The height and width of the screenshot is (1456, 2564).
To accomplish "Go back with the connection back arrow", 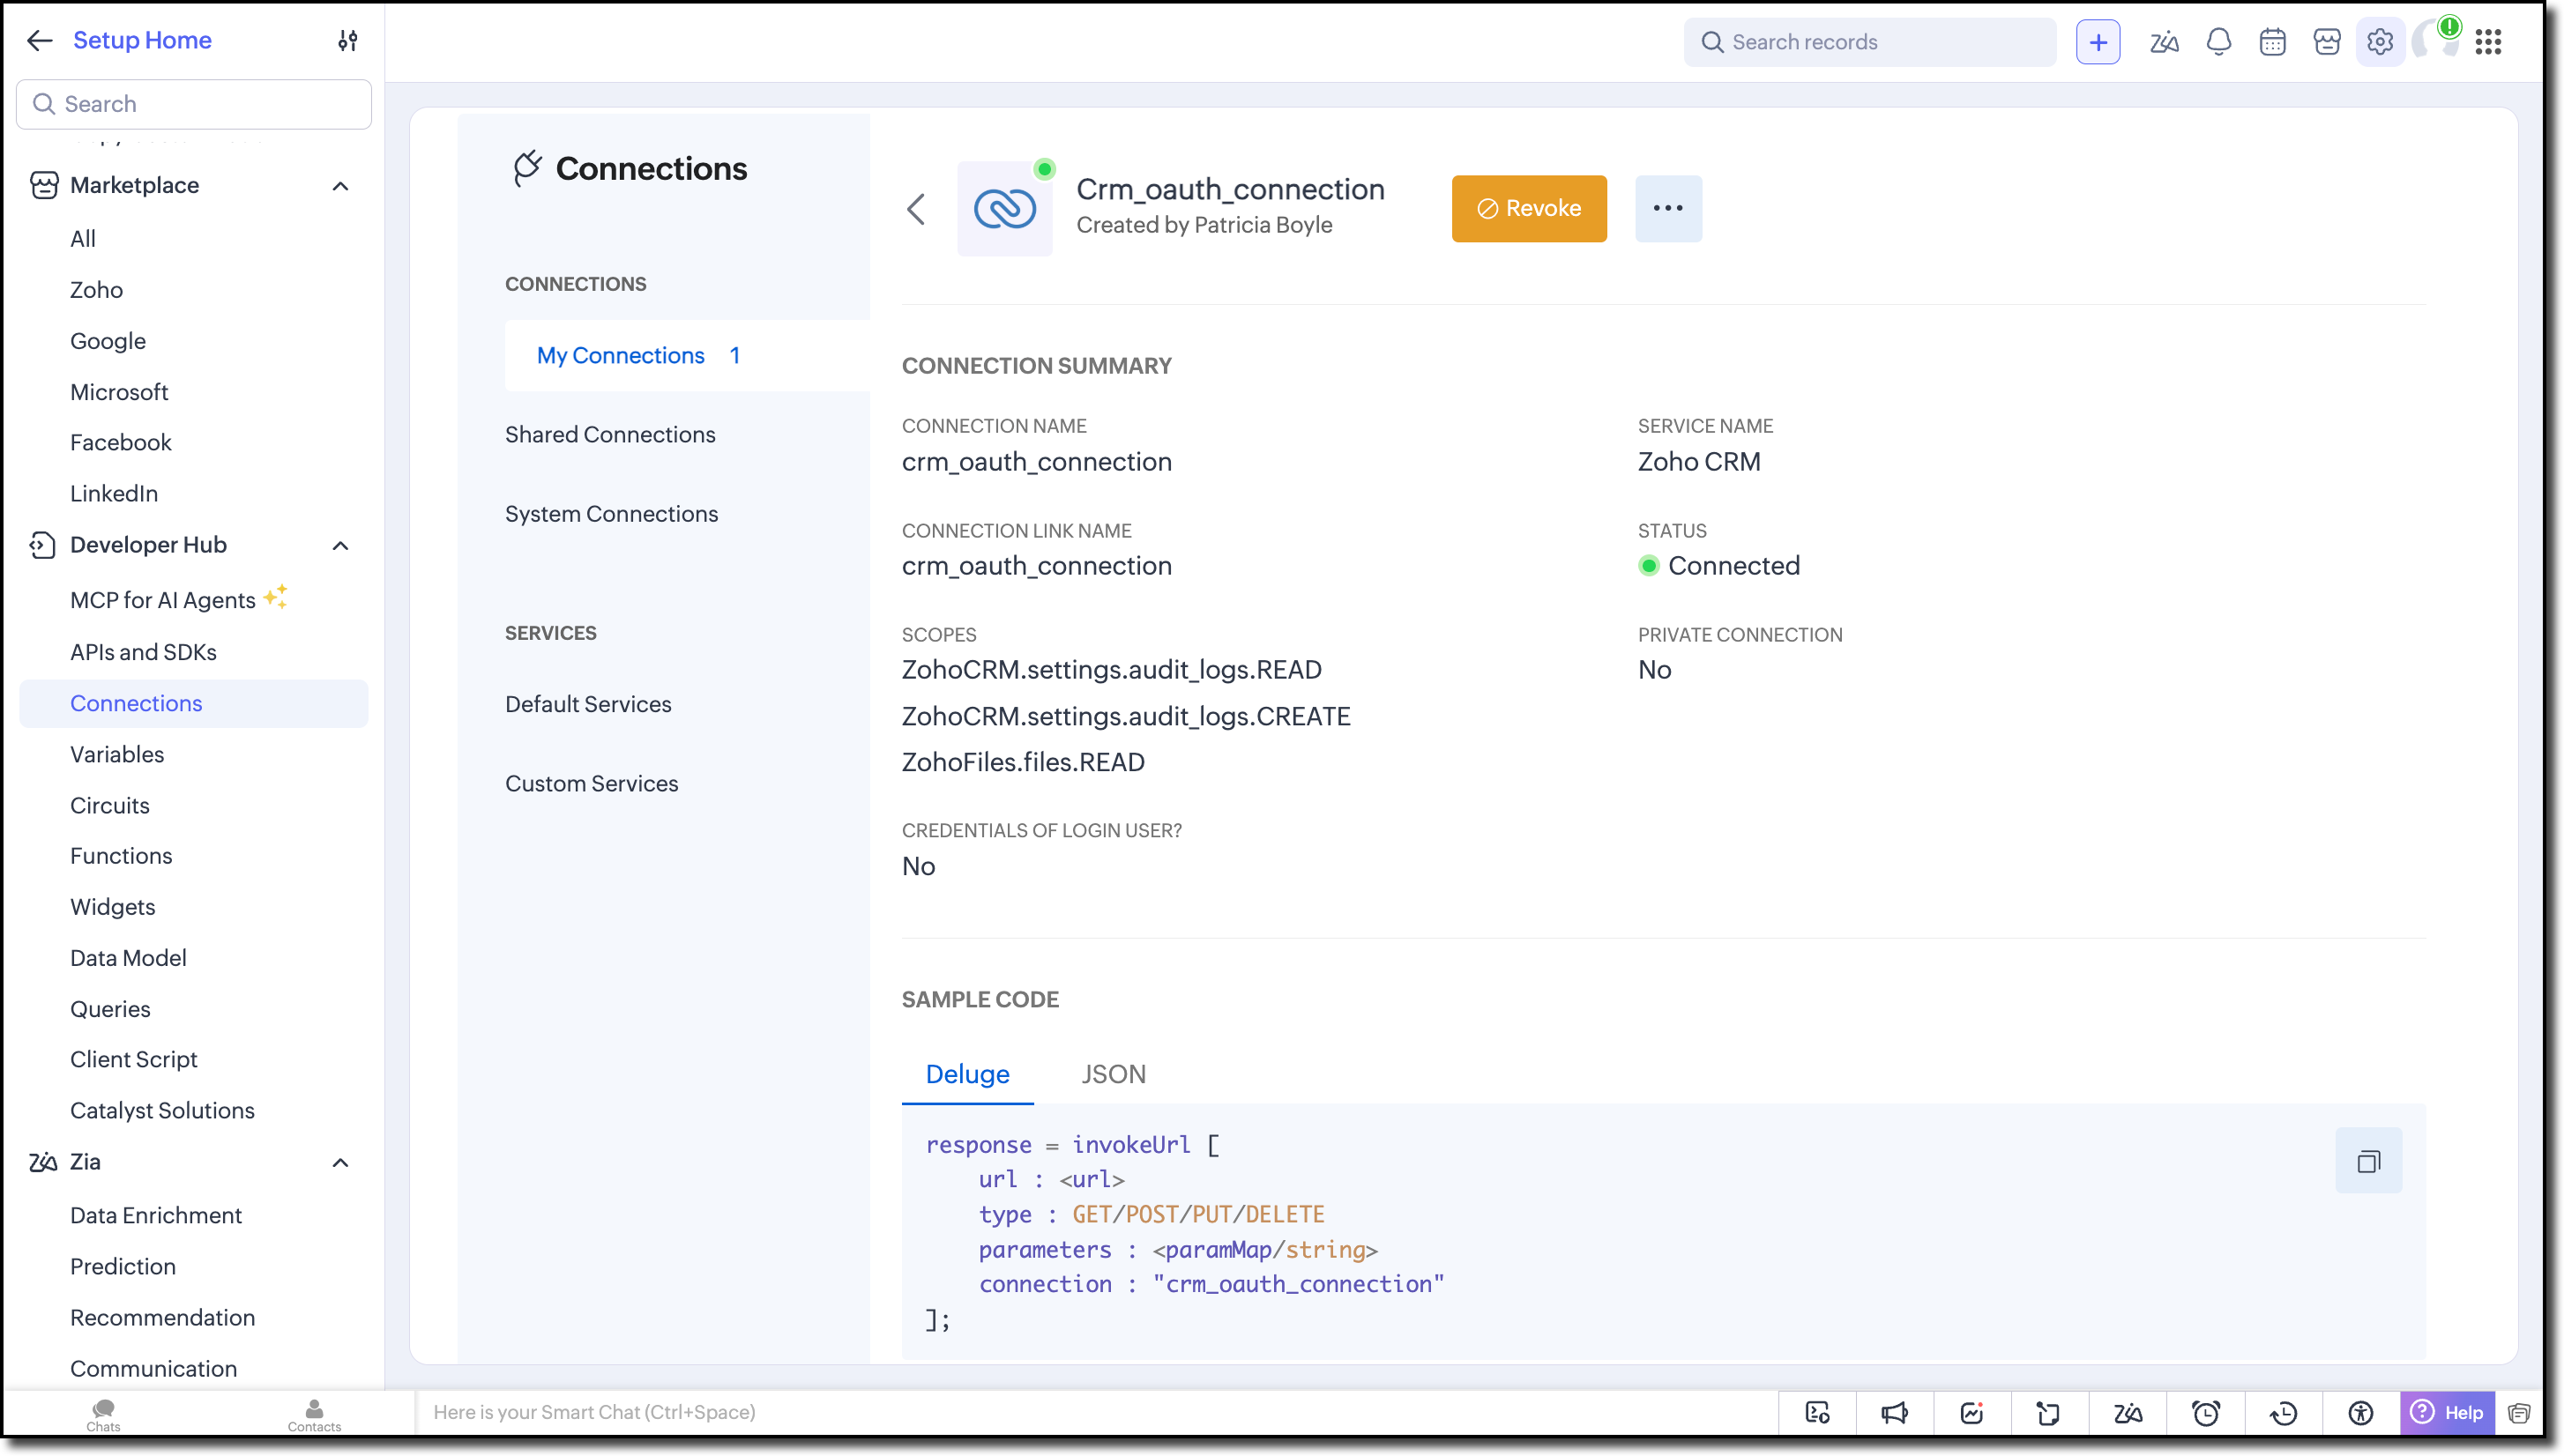I will pos(915,209).
